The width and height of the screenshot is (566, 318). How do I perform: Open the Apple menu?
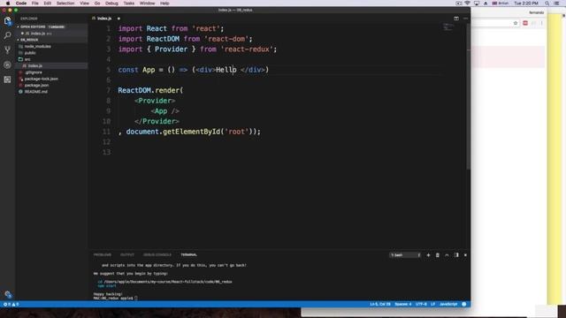pos(8,4)
